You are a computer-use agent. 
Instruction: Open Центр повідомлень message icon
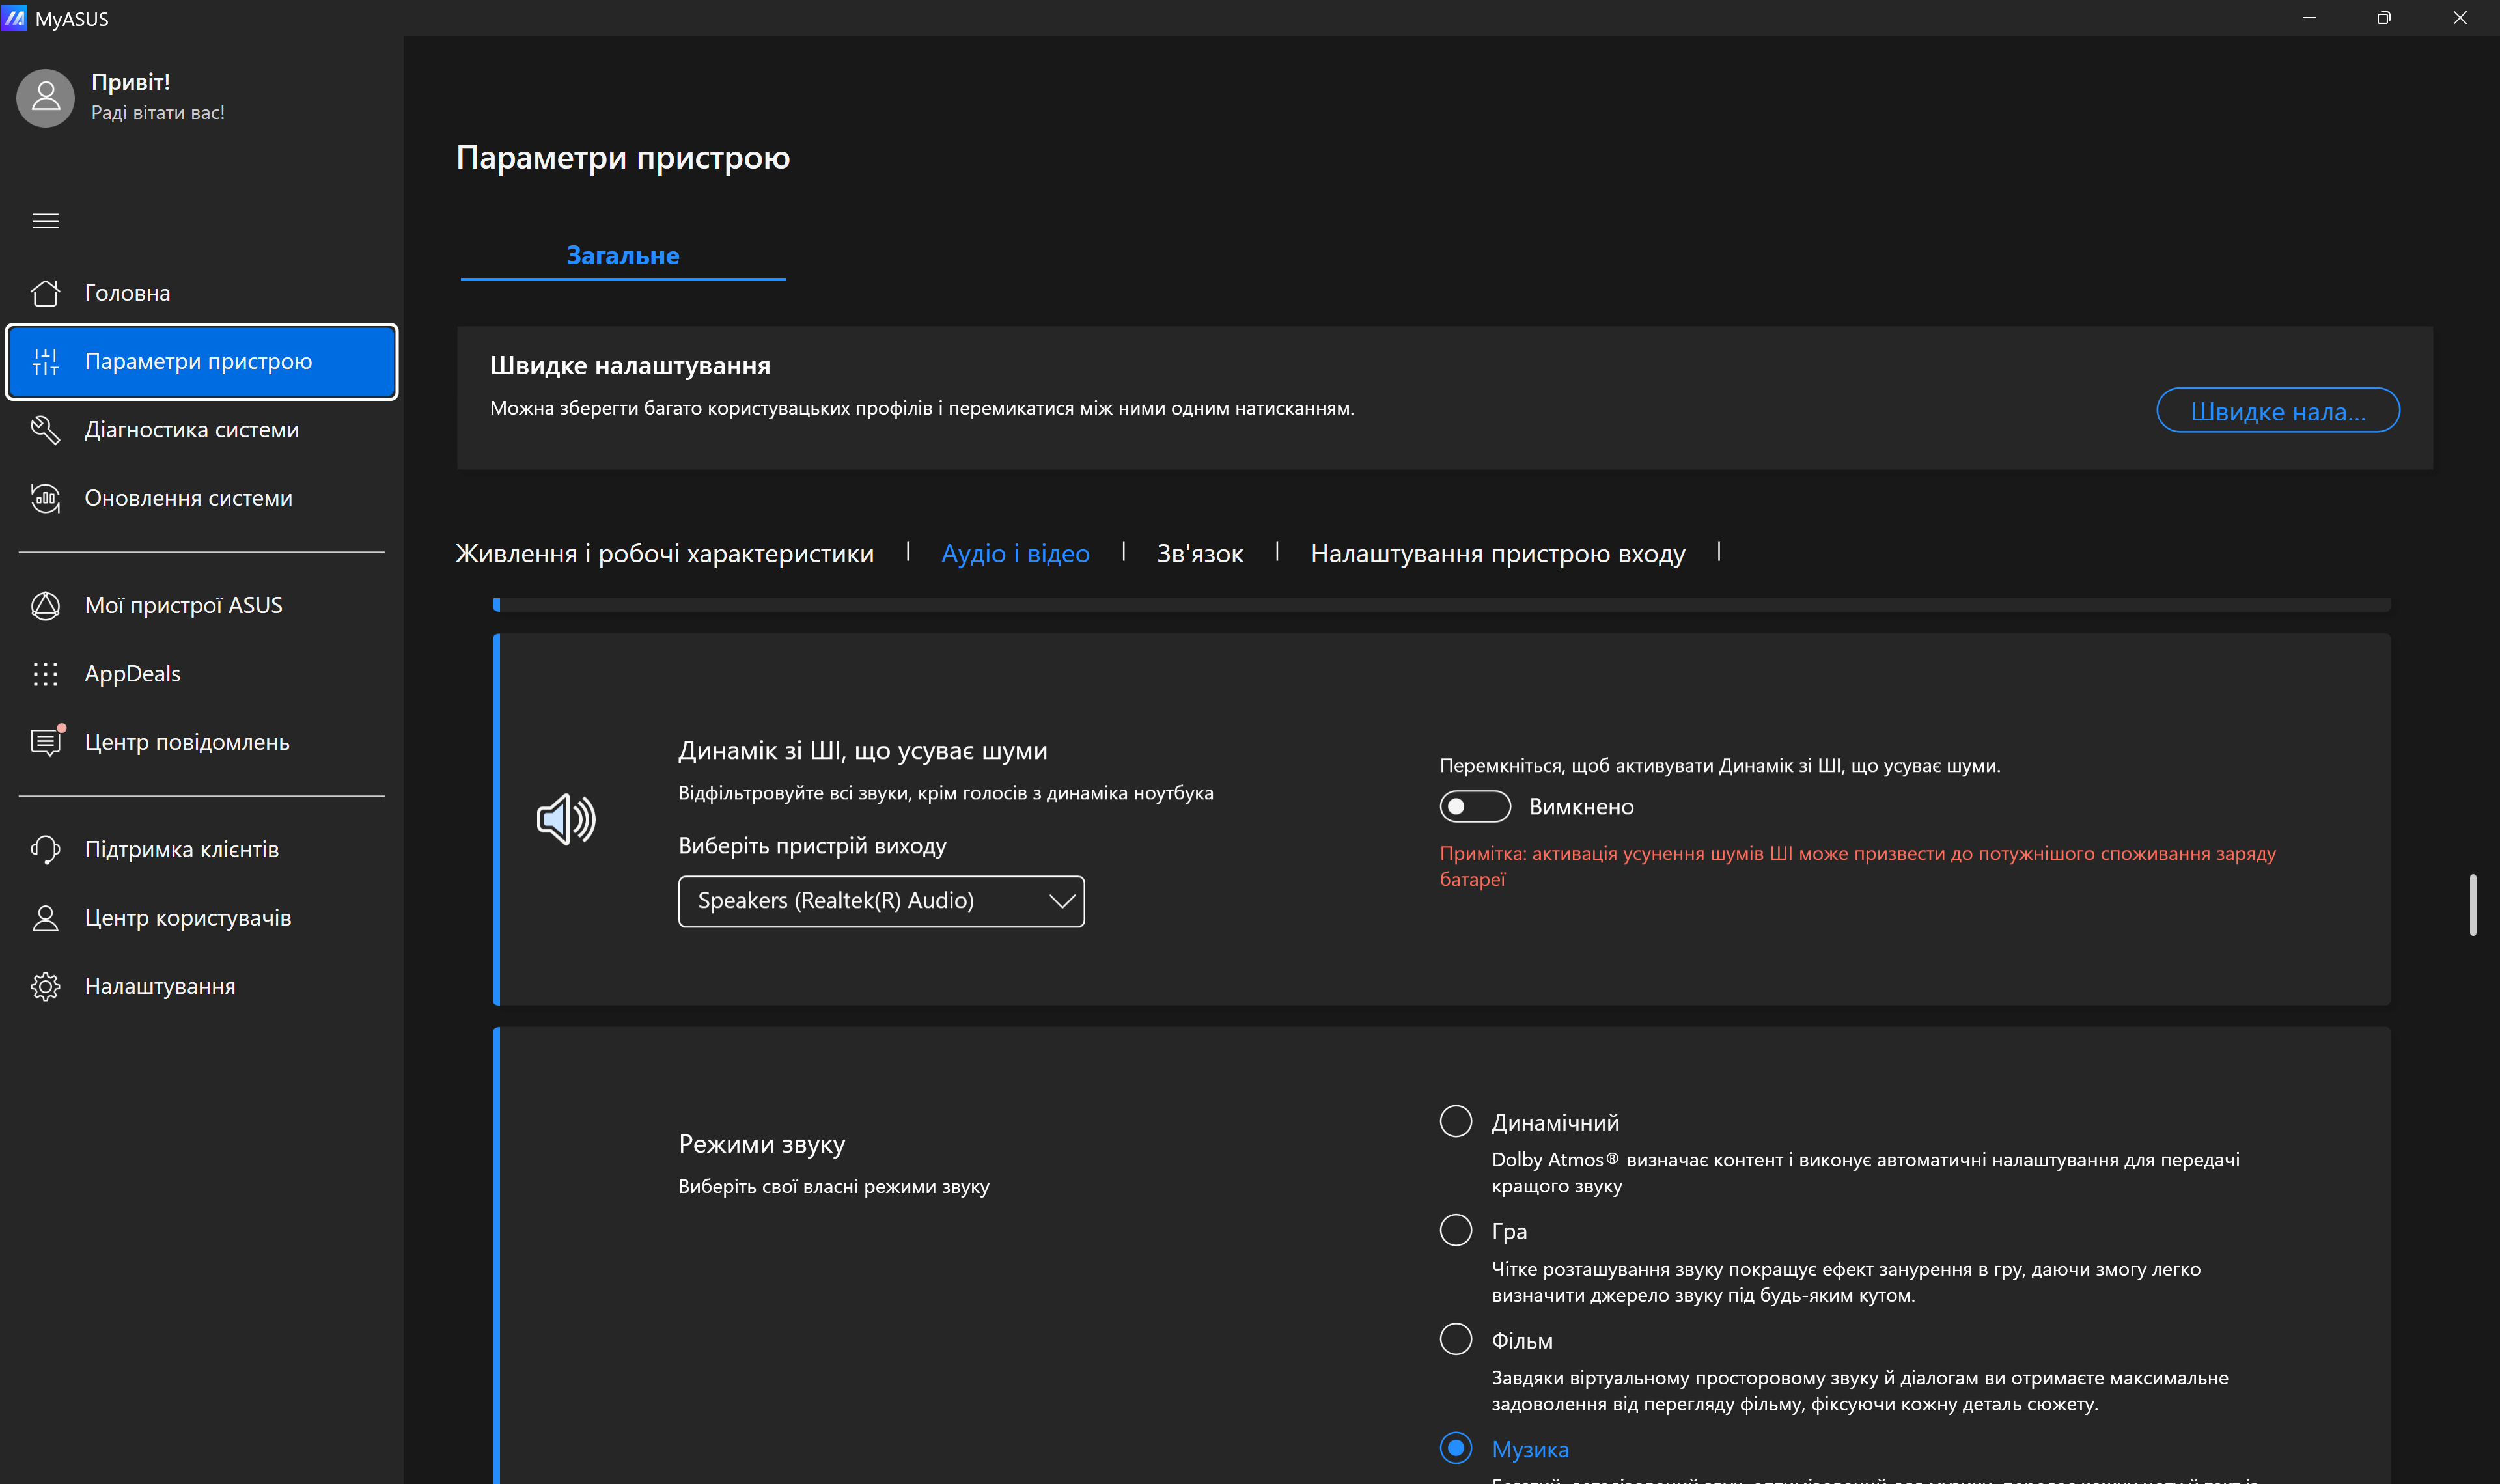click(x=45, y=742)
